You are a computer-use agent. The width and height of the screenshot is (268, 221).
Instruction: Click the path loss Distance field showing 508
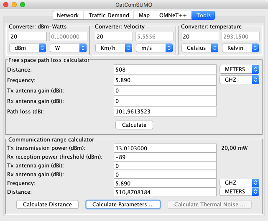(165, 70)
